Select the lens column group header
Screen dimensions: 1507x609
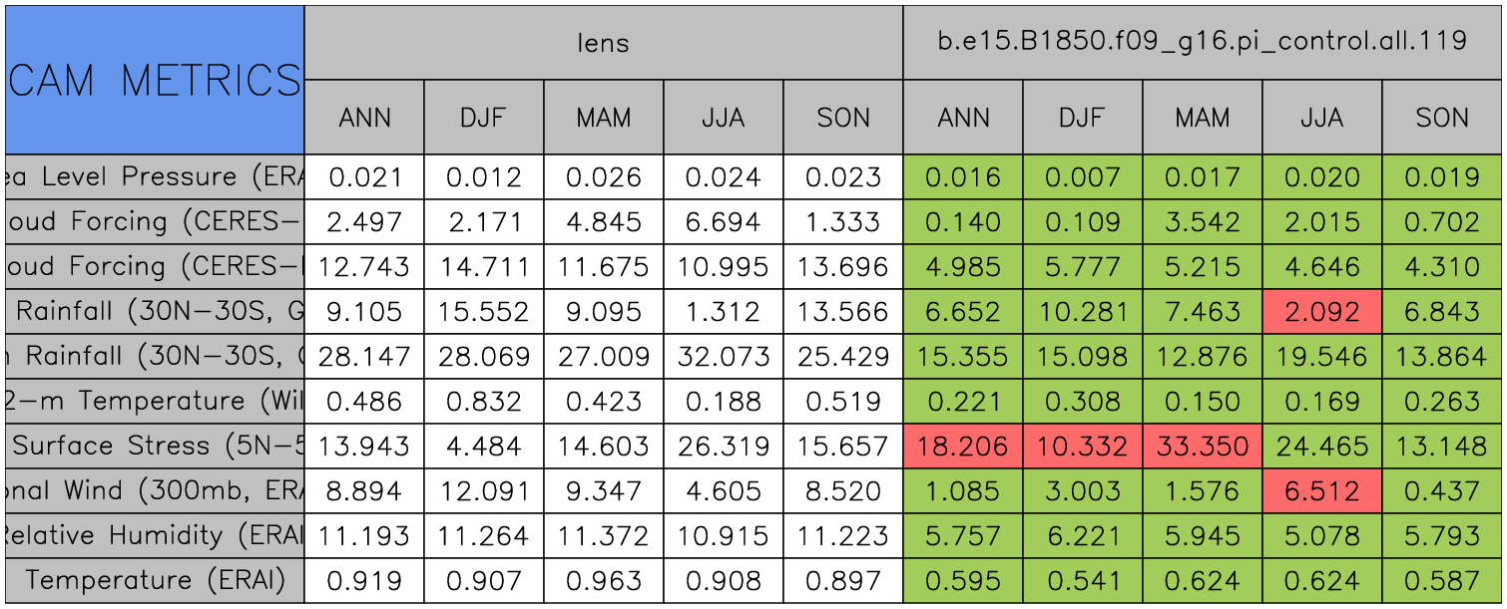coord(603,42)
